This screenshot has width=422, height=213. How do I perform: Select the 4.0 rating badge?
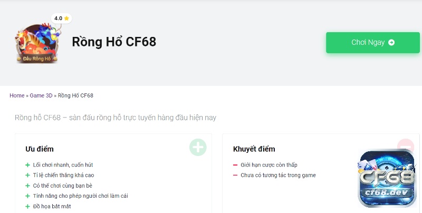[62, 18]
